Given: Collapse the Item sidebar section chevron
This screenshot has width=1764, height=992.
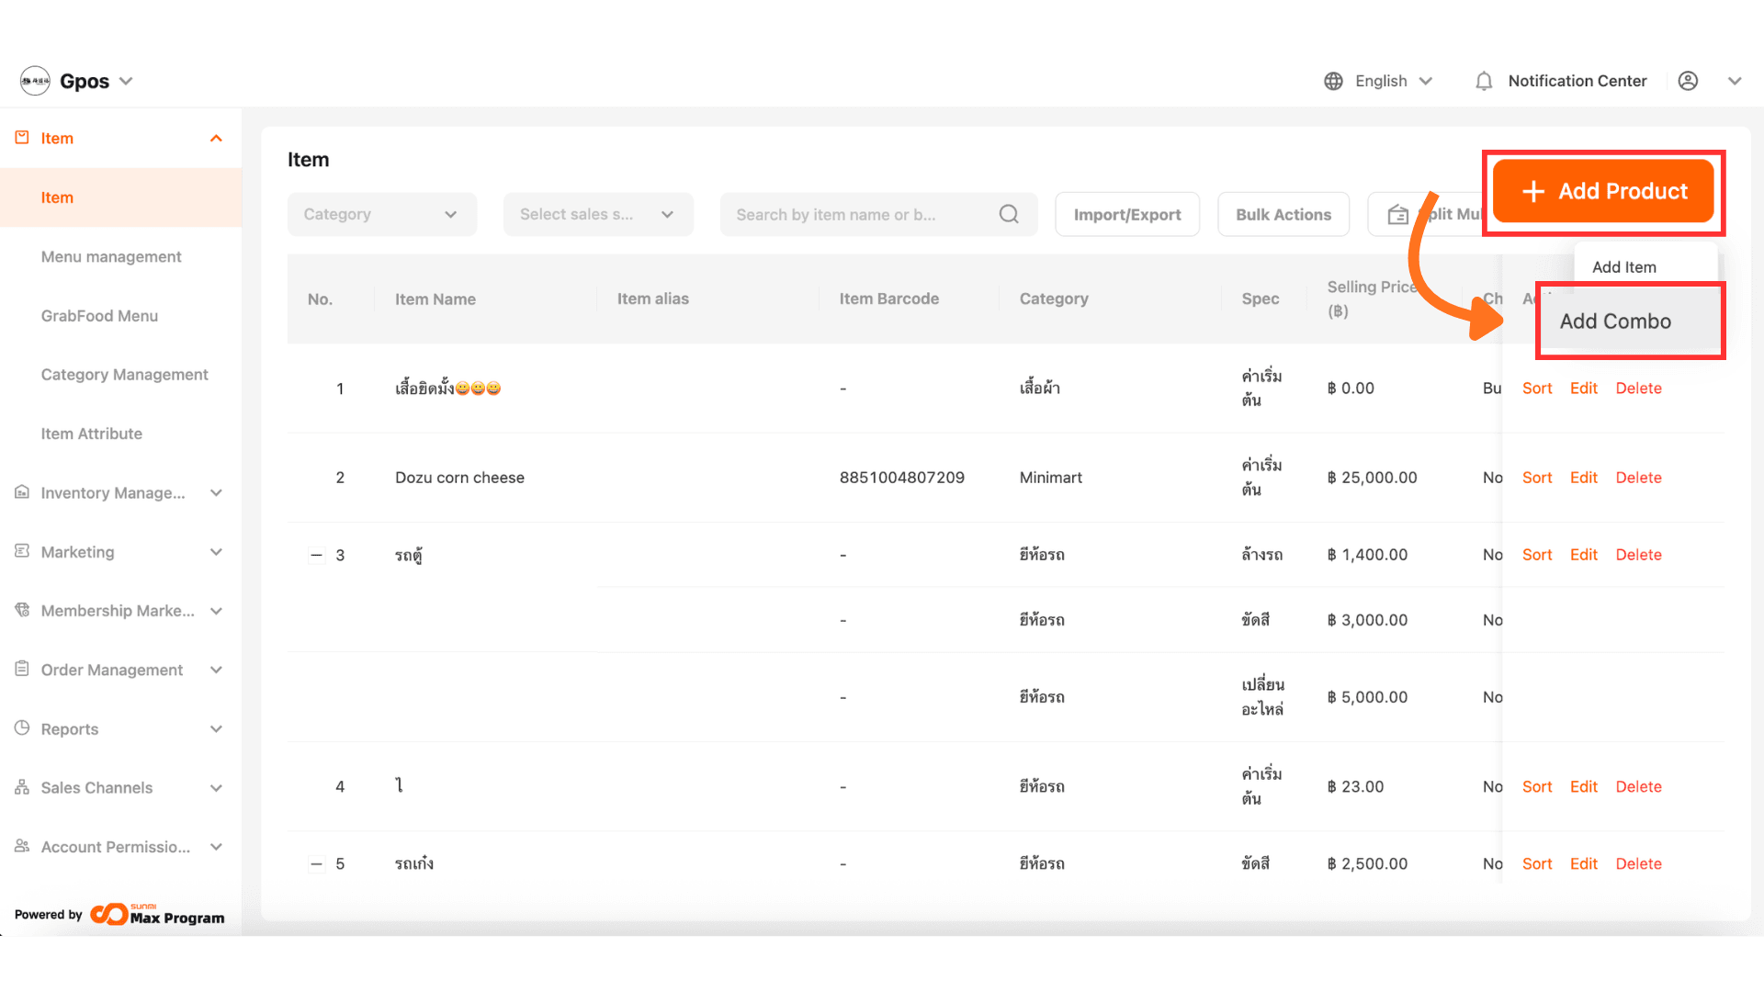Looking at the screenshot, I should tap(216, 138).
